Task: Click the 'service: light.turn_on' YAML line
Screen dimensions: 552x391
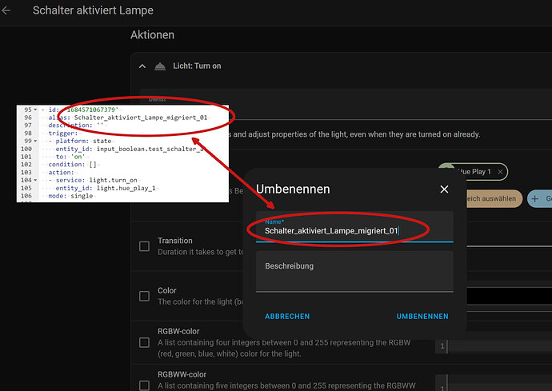Action: (x=93, y=180)
